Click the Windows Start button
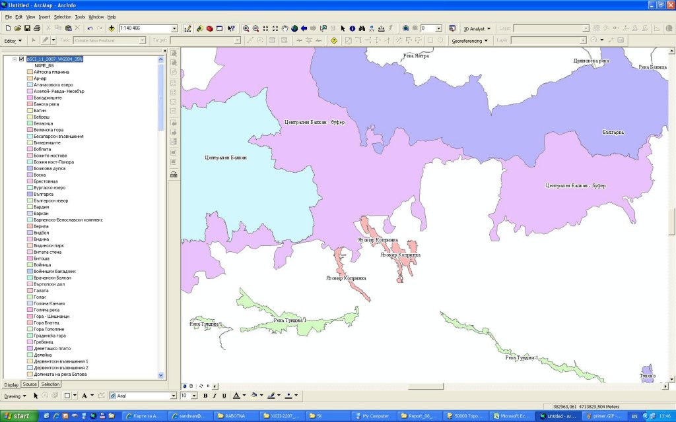Screen dimensions: 676x422 [x=17, y=416]
